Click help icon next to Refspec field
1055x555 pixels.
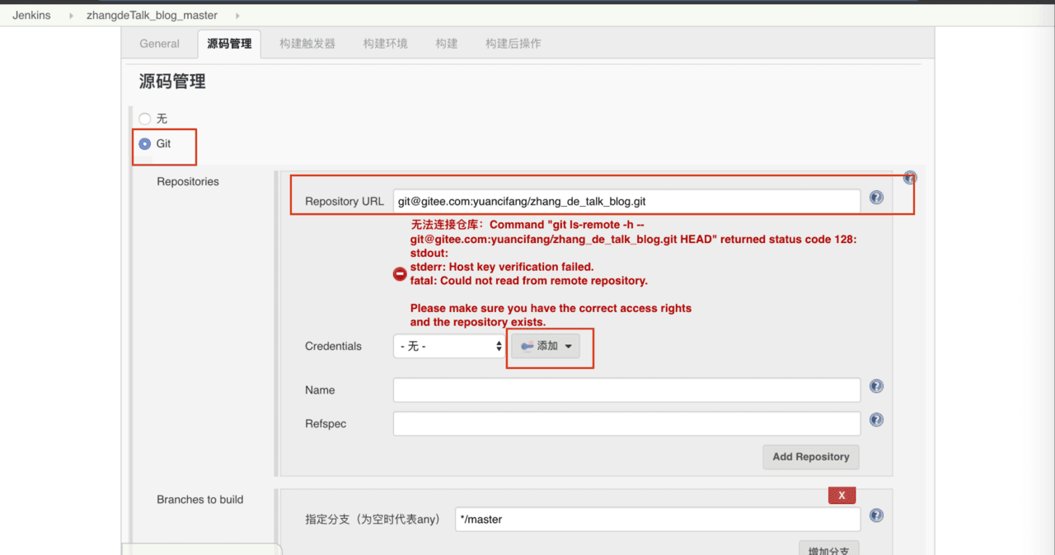876,420
